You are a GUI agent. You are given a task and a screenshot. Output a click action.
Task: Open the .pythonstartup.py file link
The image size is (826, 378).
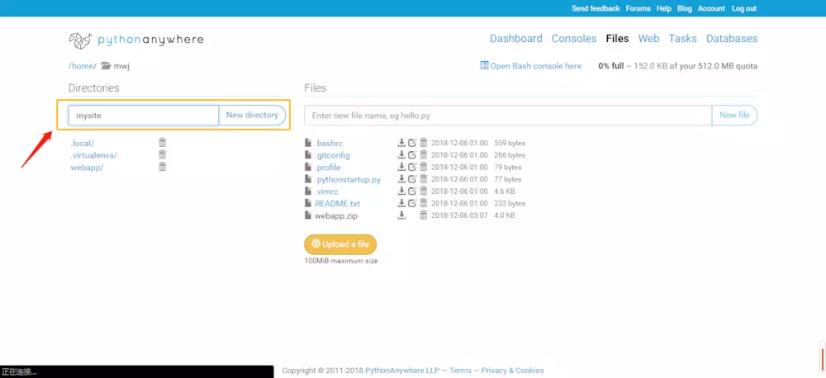348,180
